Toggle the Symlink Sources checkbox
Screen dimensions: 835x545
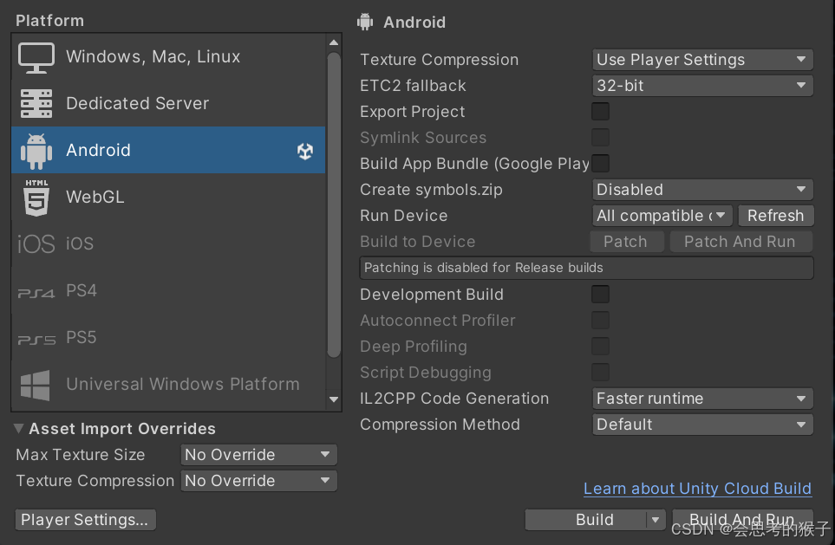point(600,137)
